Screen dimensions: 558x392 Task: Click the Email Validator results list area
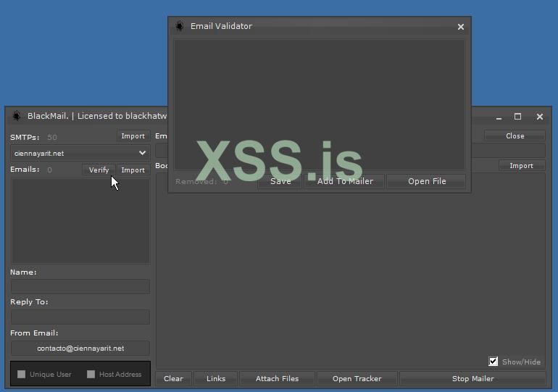click(x=319, y=104)
